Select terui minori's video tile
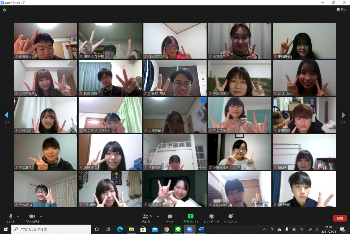 [x=304, y=78]
